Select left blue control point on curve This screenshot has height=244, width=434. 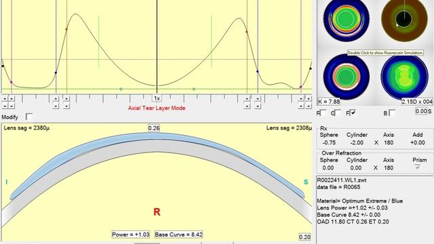point(56,73)
